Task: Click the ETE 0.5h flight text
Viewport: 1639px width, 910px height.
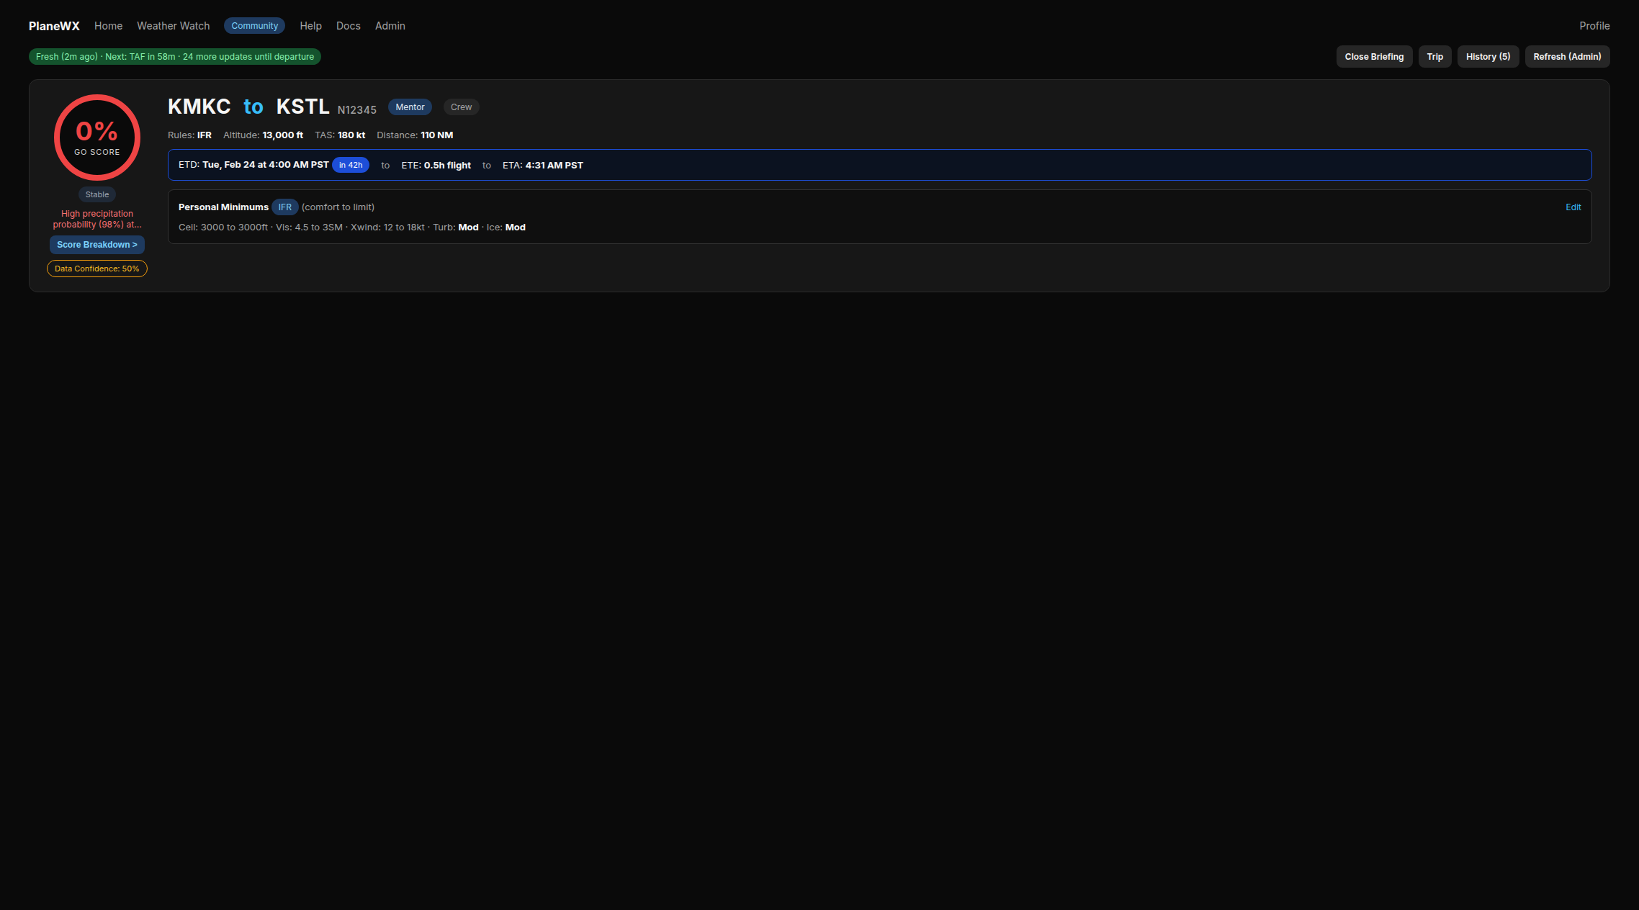Action: click(x=436, y=166)
